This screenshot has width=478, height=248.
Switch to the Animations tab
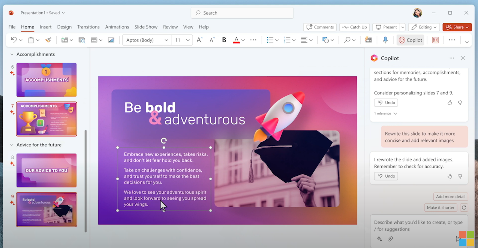[117, 27]
